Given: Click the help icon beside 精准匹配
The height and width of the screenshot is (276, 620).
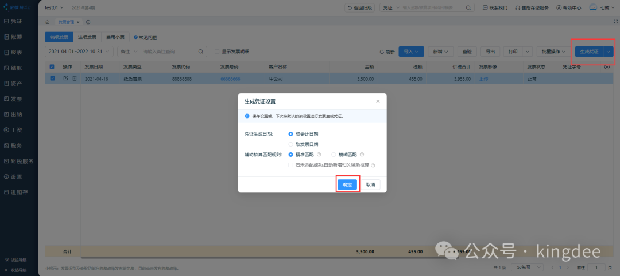Looking at the screenshot, I should (319, 154).
